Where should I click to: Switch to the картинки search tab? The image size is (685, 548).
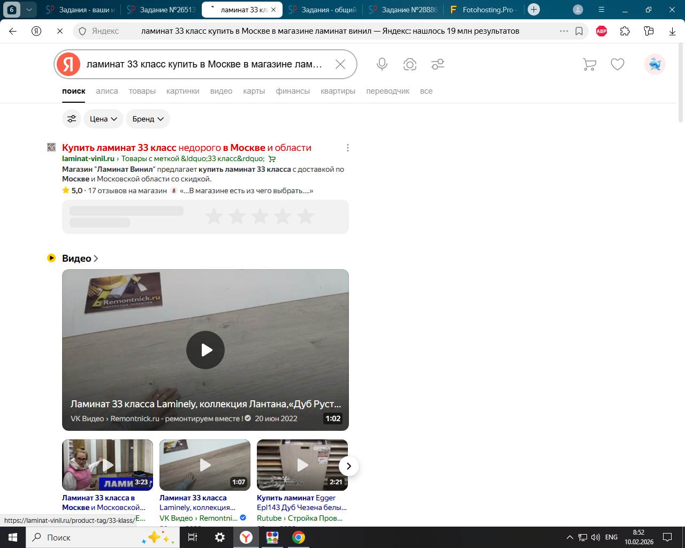click(x=182, y=91)
